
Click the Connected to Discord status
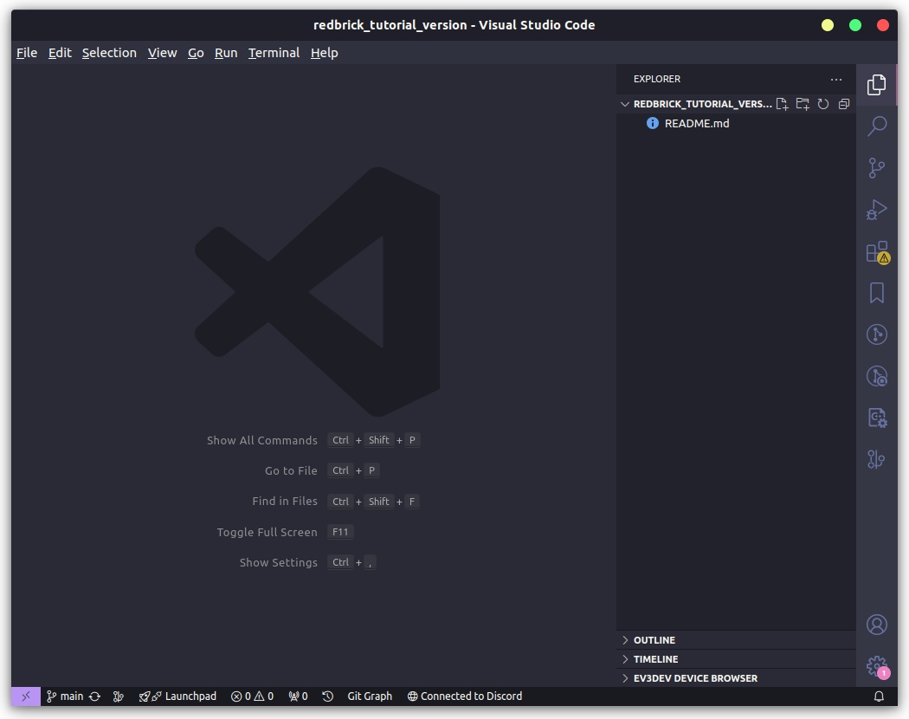point(464,696)
